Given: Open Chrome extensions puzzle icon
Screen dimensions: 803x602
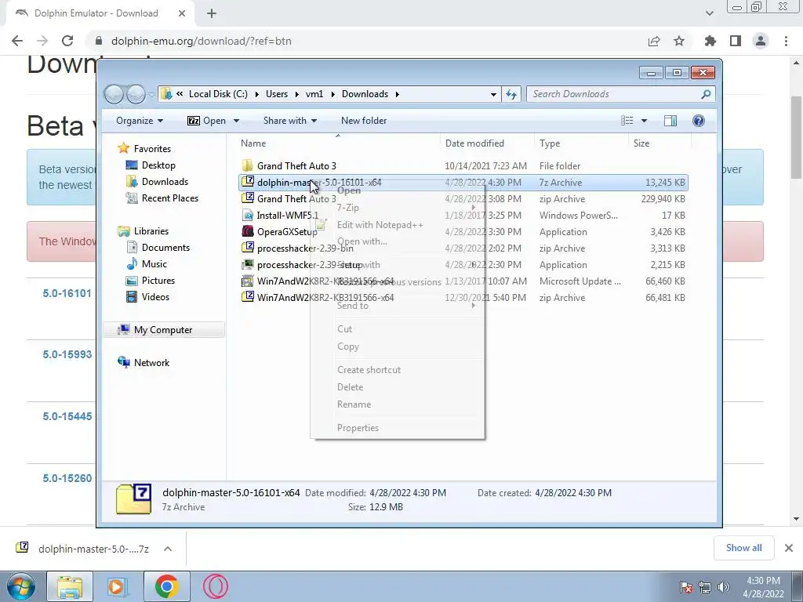Looking at the screenshot, I should pyautogui.click(x=710, y=41).
